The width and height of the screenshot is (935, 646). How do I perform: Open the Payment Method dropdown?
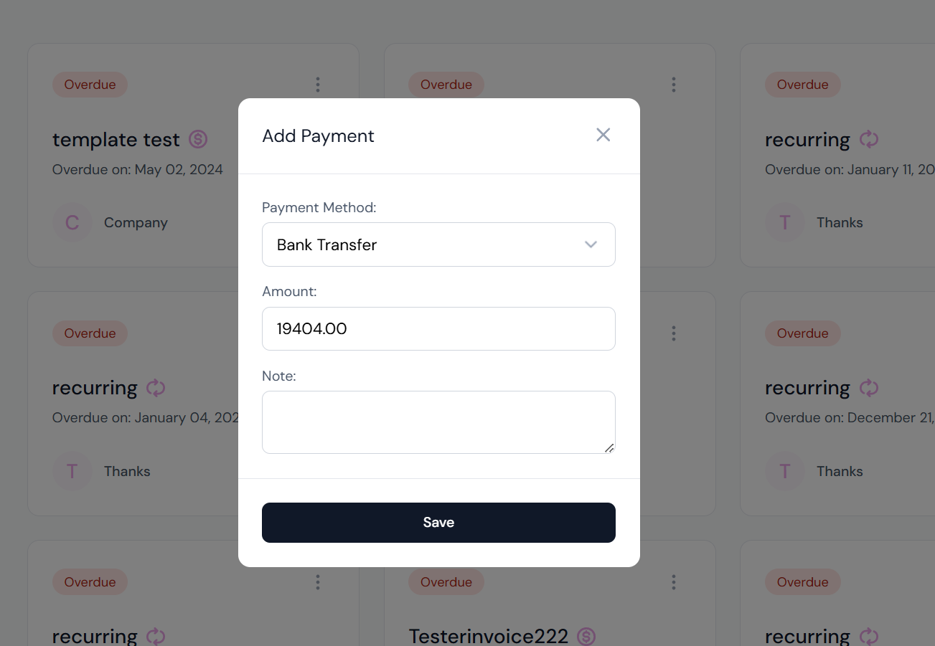pos(438,244)
